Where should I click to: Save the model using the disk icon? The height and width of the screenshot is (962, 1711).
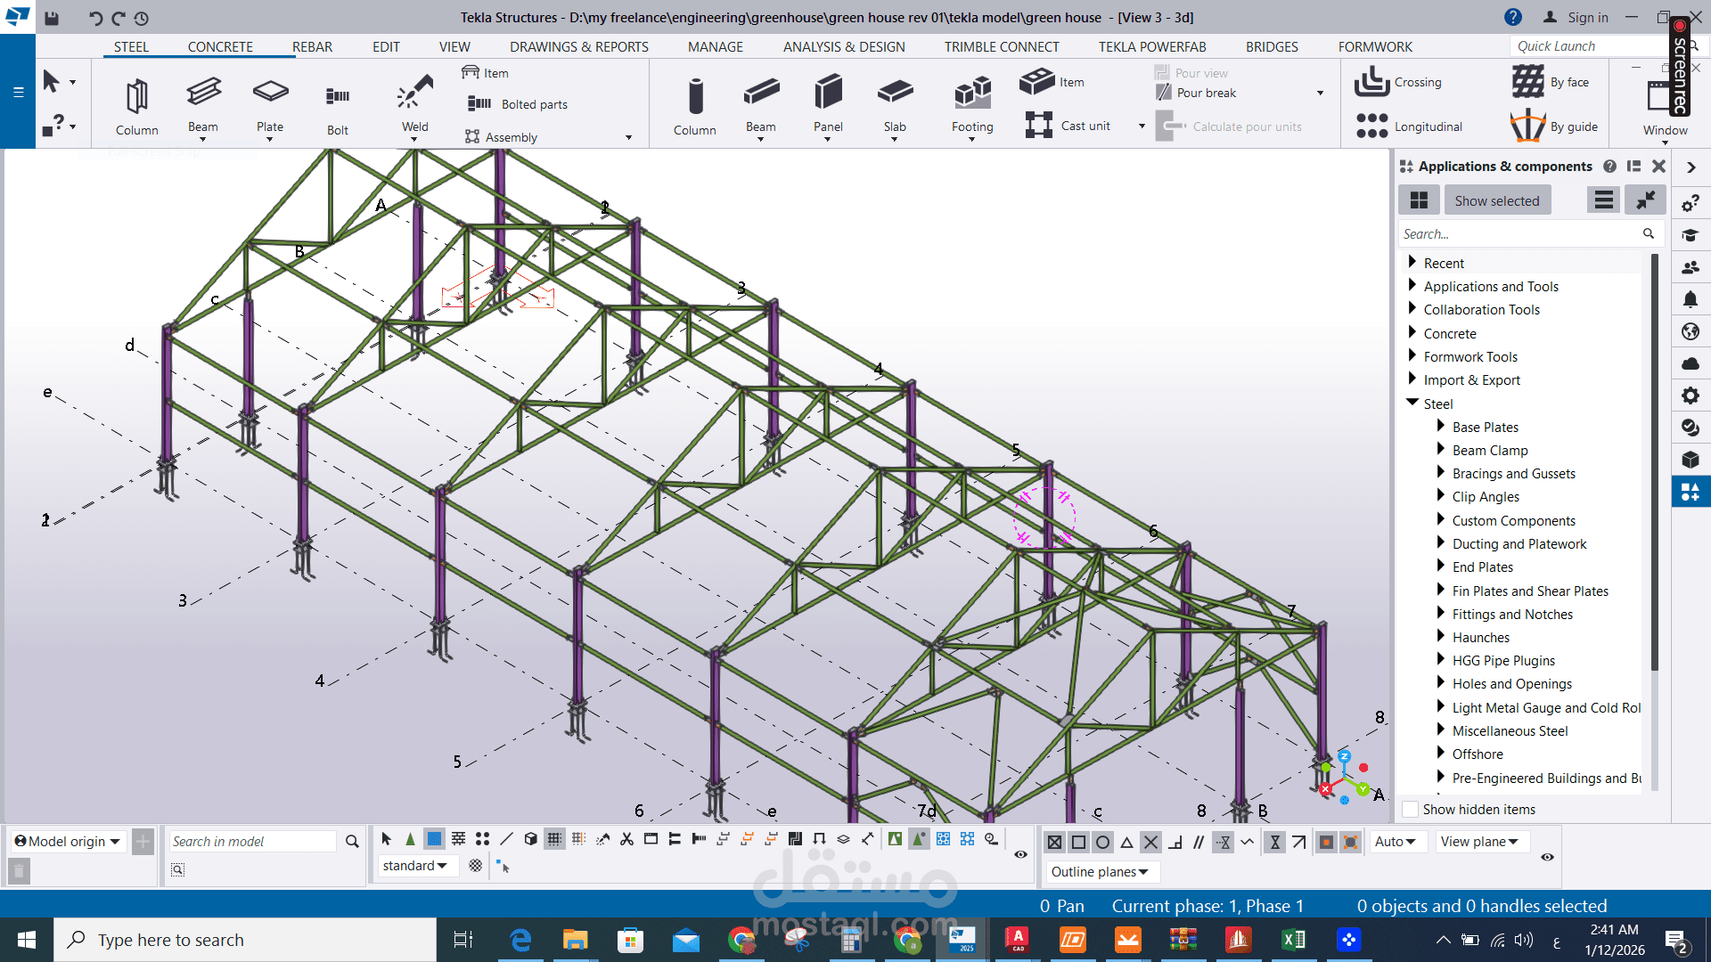[x=52, y=18]
